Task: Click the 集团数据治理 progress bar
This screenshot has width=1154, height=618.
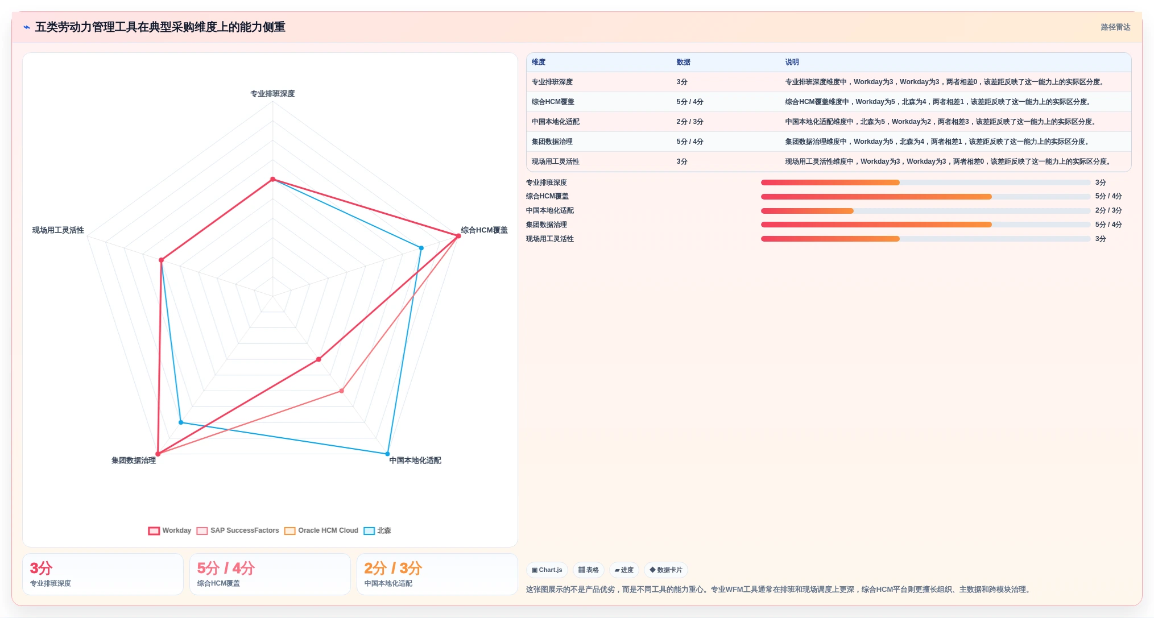Action: click(x=925, y=225)
